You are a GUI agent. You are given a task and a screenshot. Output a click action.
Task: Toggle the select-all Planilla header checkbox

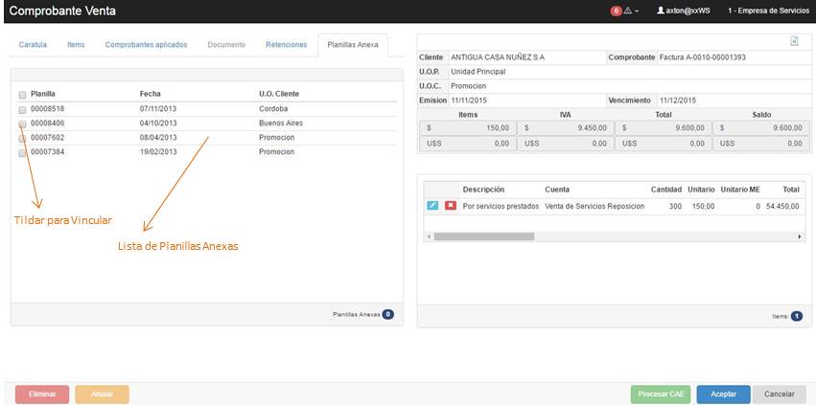tap(22, 95)
